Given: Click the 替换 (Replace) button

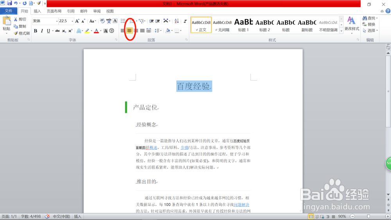Looking at the screenshot, I should (x=369, y=24).
